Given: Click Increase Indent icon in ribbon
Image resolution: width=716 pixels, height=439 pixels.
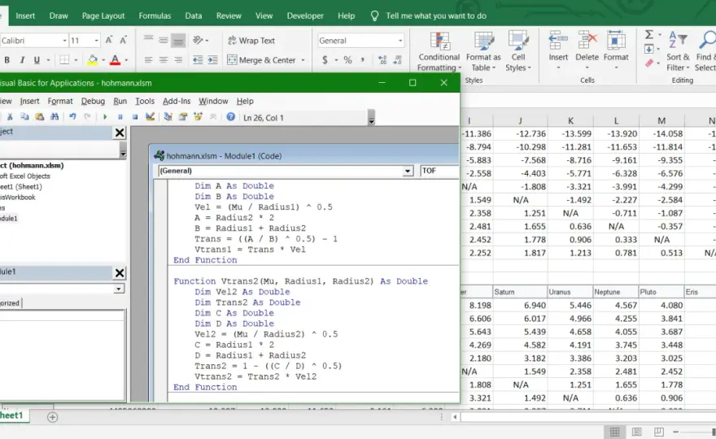Looking at the screenshot, I should tap(212, 60).
